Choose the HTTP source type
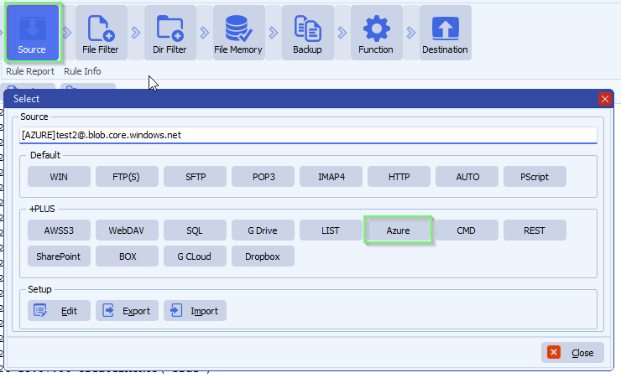621x378 pixels. pyautogui.click(x=399, y=177)
